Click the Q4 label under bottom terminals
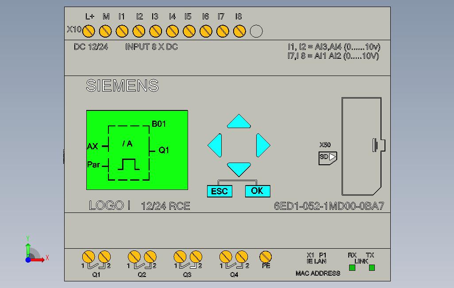Image resolution: width=454 pixels, height=288 pixels. coord(234,274)
